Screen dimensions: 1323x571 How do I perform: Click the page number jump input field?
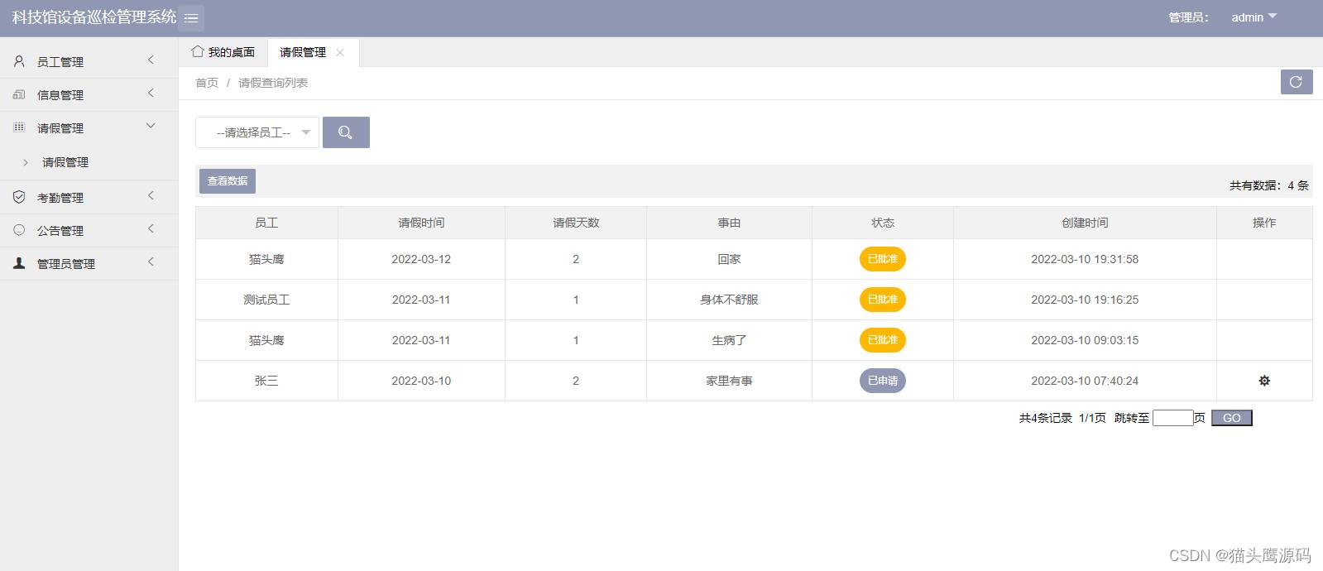(1172, 418)
